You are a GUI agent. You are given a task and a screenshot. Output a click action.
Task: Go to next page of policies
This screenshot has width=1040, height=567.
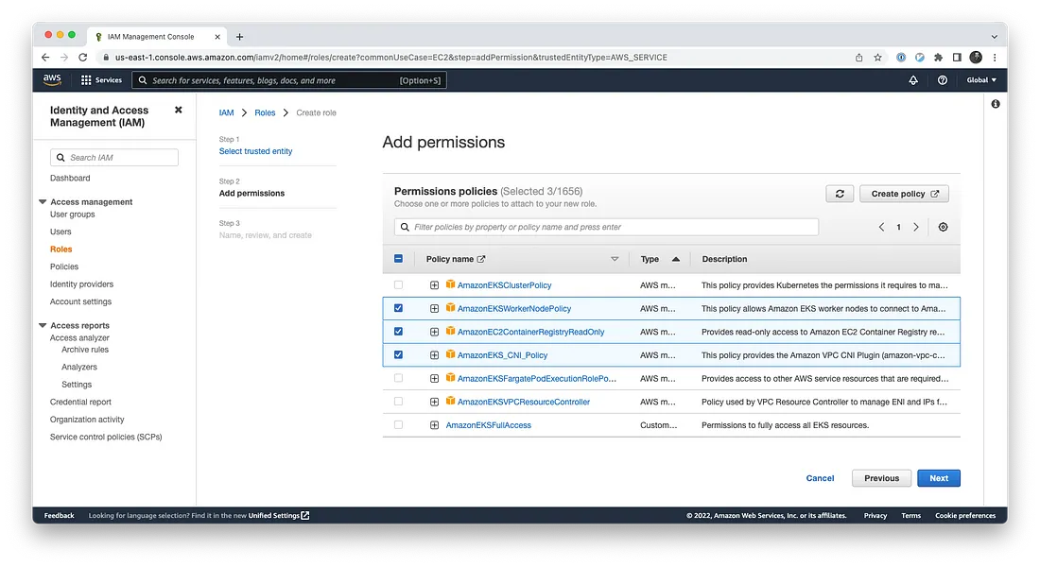pos(916,227)
